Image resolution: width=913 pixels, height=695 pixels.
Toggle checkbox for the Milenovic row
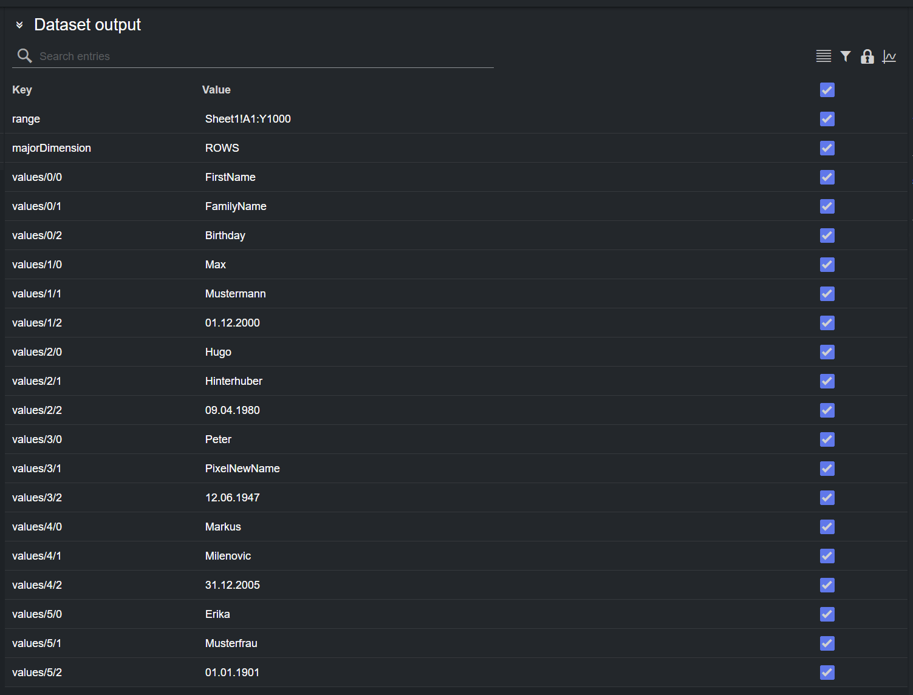click(827, 556)
